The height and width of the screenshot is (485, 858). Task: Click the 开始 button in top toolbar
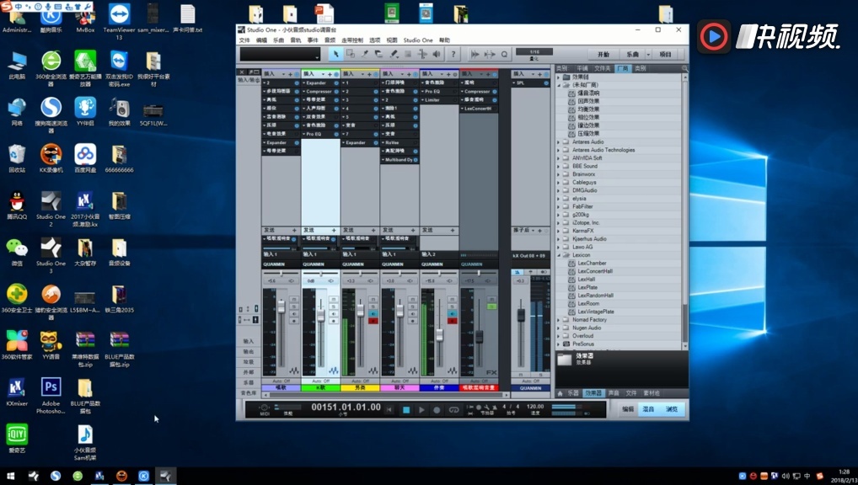[603, 54]
